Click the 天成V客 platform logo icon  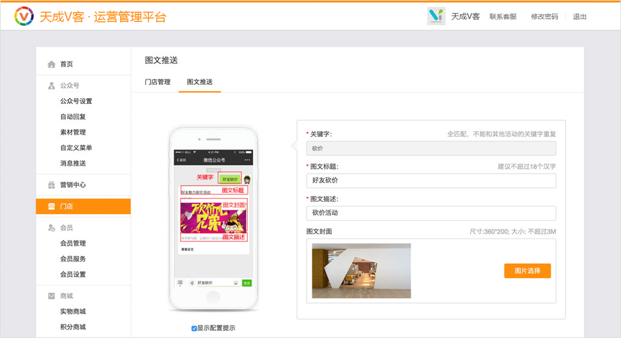[x=24, y=16]
